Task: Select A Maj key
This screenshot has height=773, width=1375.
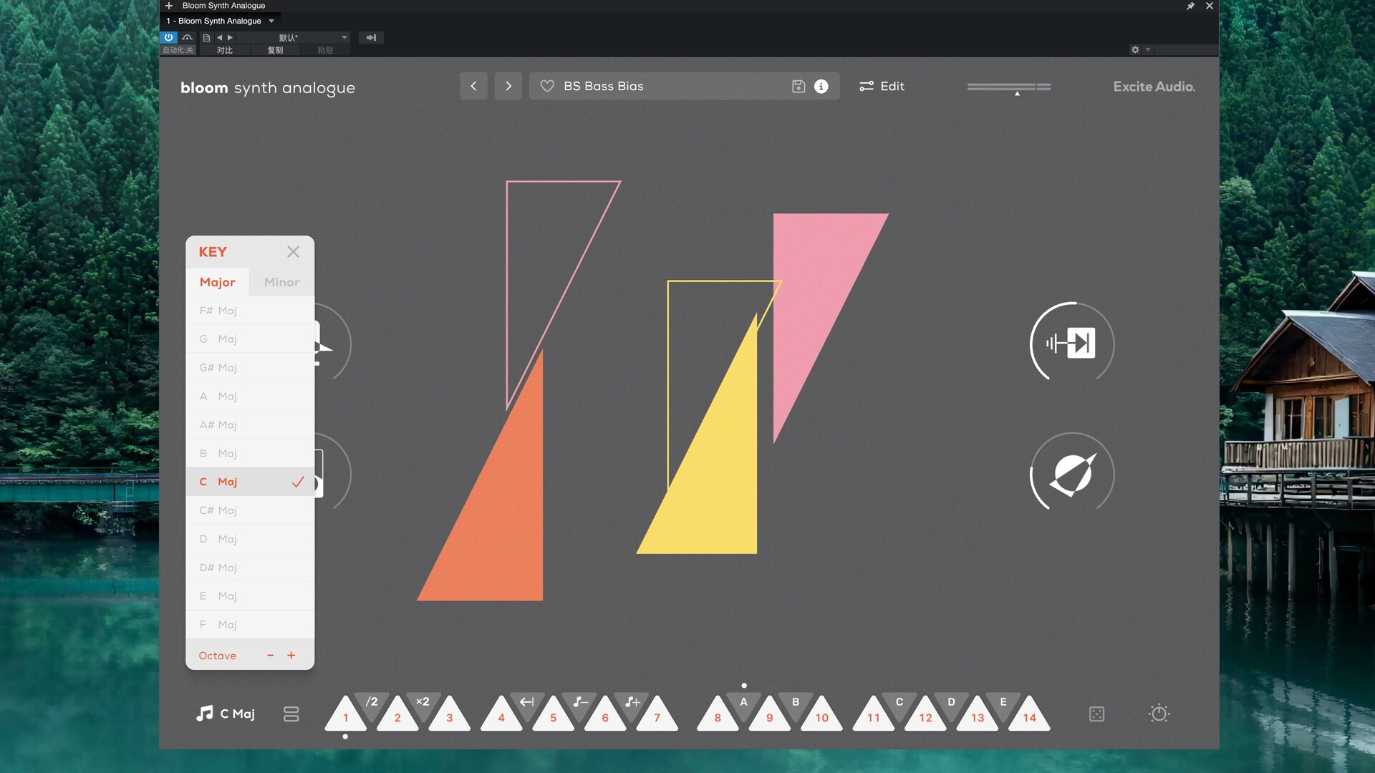Action: [250, 397]
